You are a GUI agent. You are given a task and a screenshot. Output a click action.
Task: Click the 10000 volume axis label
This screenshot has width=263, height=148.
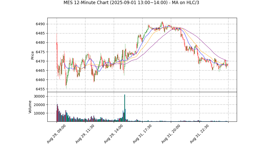(x=39, y=113)
